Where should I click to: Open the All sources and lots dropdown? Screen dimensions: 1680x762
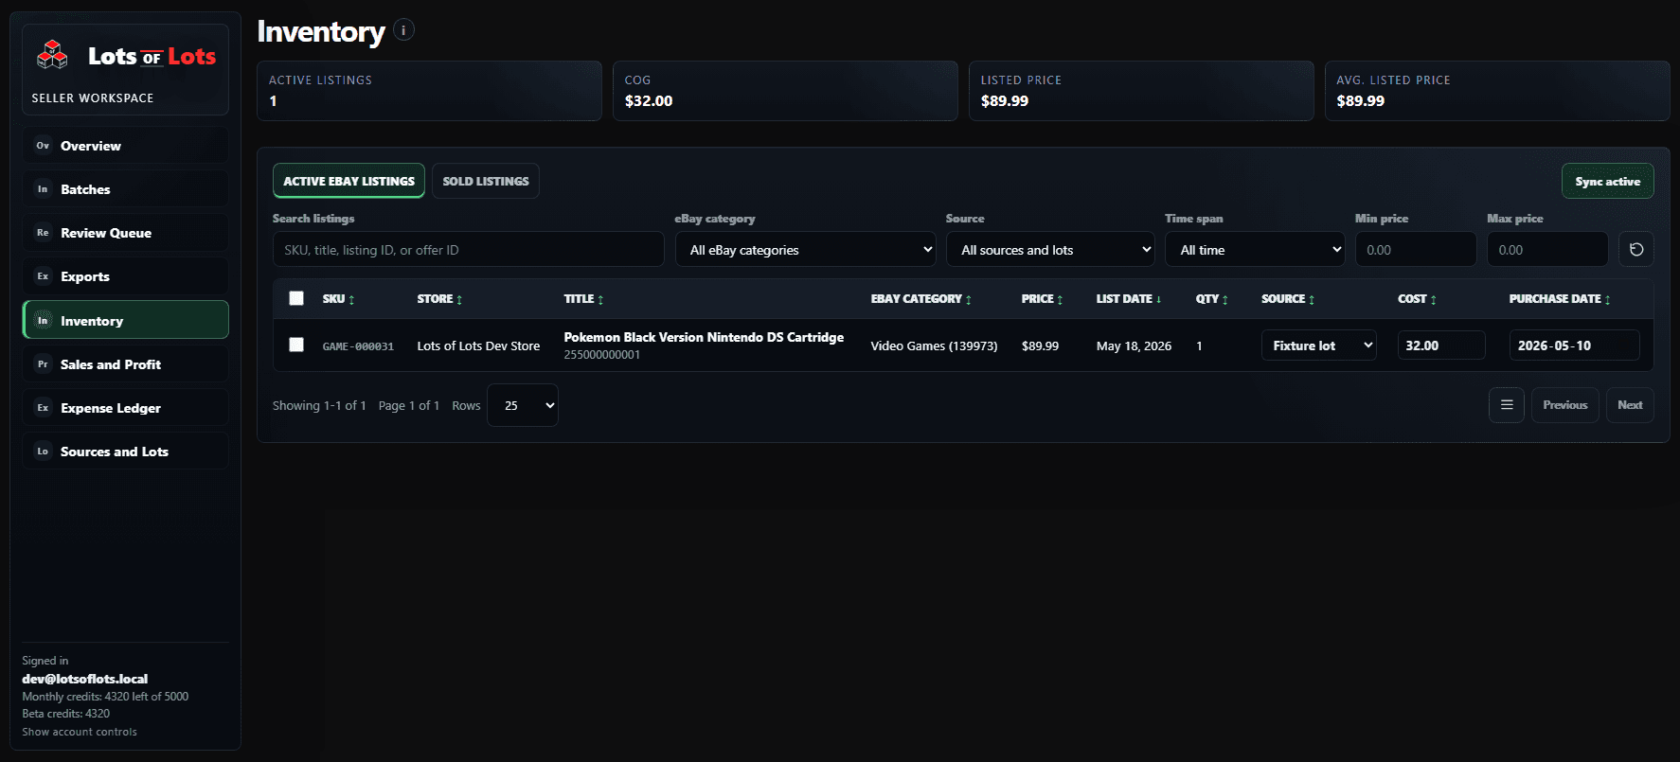(x=1050, y=250)
